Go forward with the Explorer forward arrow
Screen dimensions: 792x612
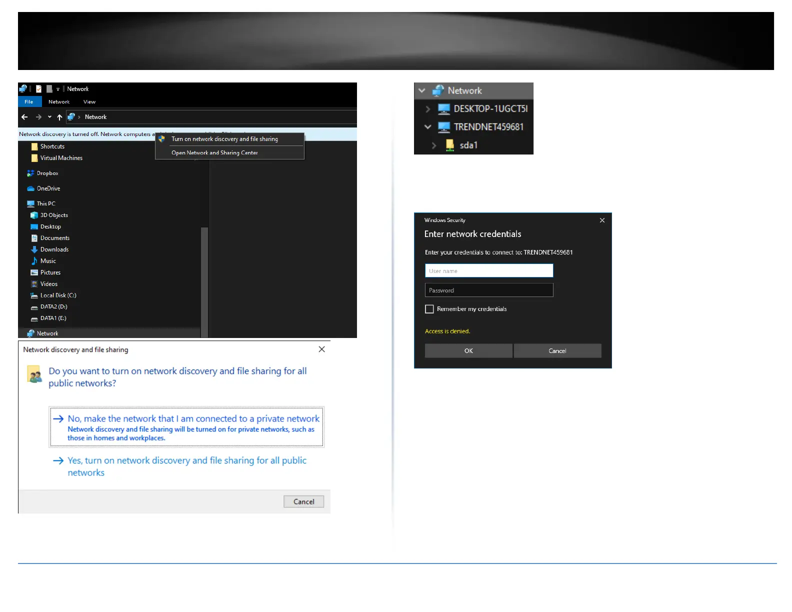pos(38,117)
